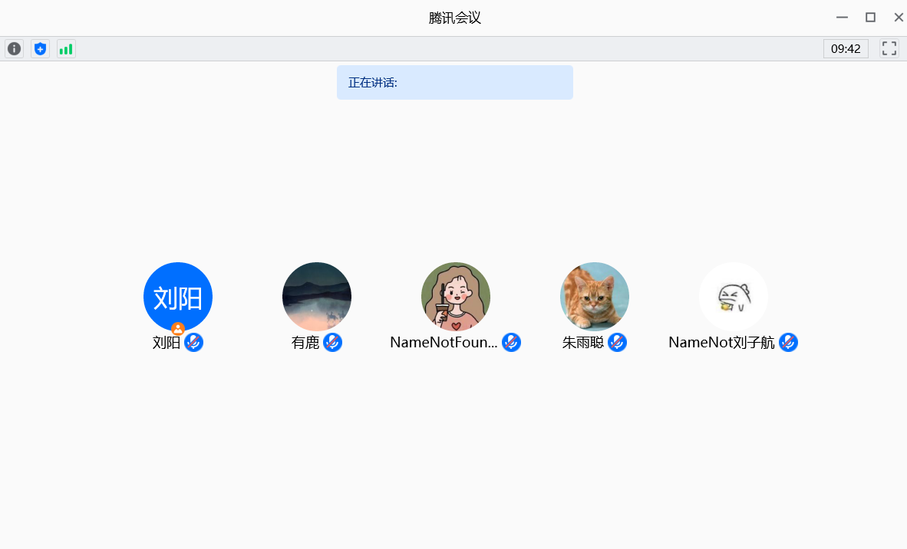Select the cartoon girl avatar of NameNotFoun...

pos(455,297)
